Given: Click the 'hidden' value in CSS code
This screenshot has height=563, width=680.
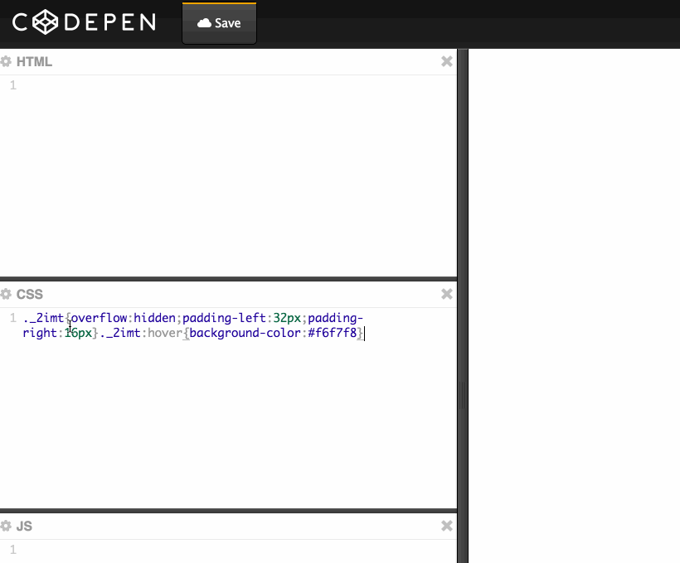Looking at the screenshot, I should pyautogui.click(x=154, y=318).
